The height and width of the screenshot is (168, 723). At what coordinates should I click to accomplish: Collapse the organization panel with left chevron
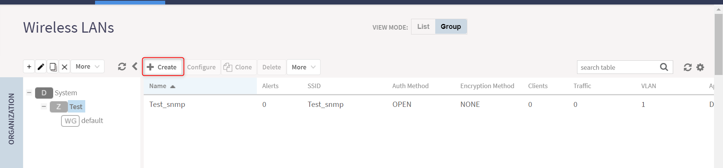[135, 66]
